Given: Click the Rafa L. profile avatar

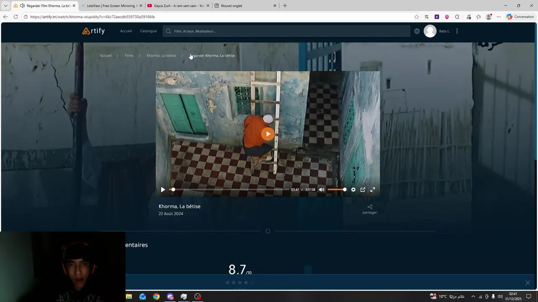Looking at the screenshot, I should point(430,31).
